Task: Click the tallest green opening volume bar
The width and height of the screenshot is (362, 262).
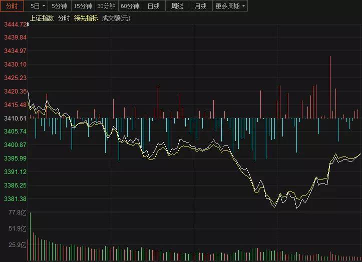Action: coord(30,236)
